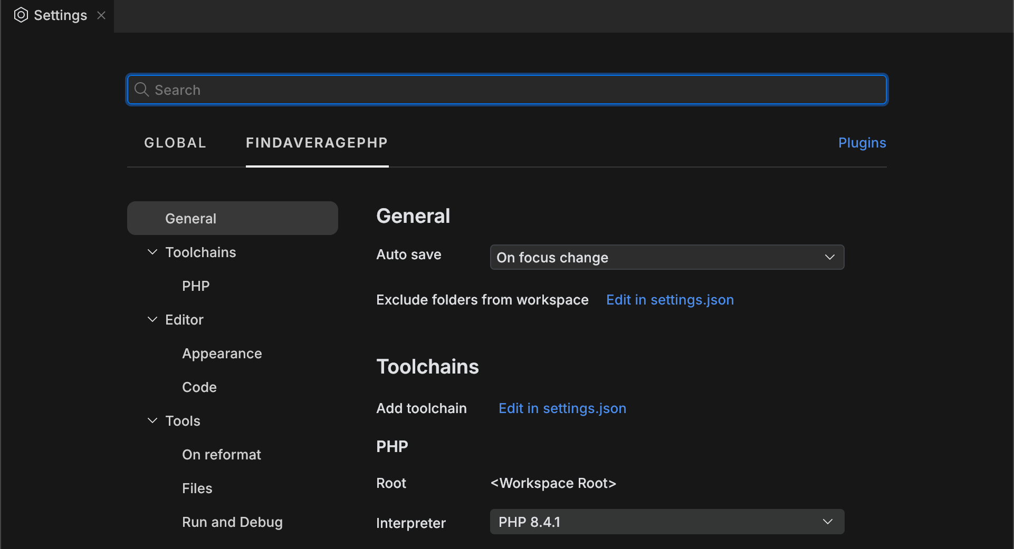Select the FINDAVERAGEPHP workspace tab
This screenshot has height=549, width=1014.
[317, 143]
